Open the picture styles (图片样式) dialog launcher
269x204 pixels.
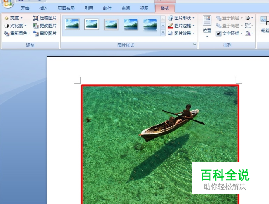point(194,44)
